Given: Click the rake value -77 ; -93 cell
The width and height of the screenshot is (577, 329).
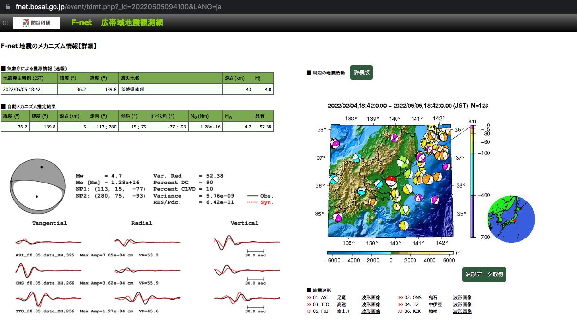Looking at the screenshot, I should coord(168,127).
